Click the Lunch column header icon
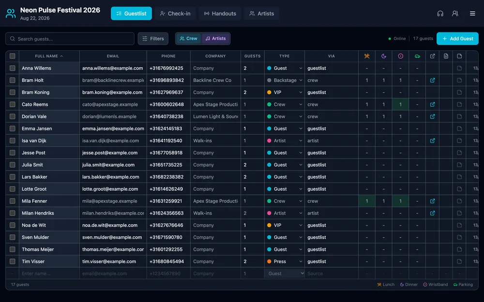The image size is (484, 302). [367, 56]
